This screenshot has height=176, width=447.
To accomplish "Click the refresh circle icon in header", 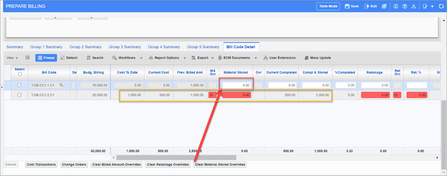I will coord(441,6).
